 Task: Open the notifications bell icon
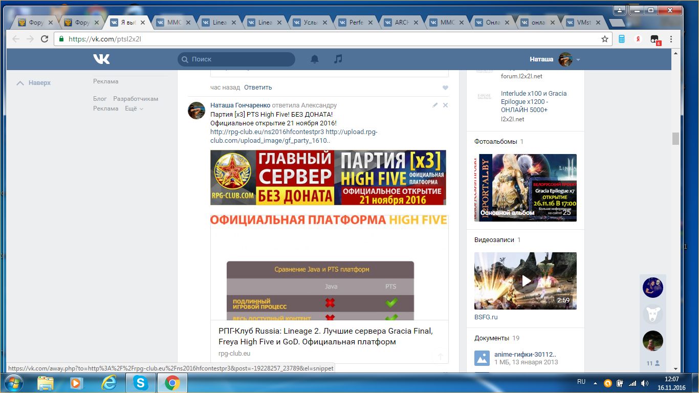(315, 59)
